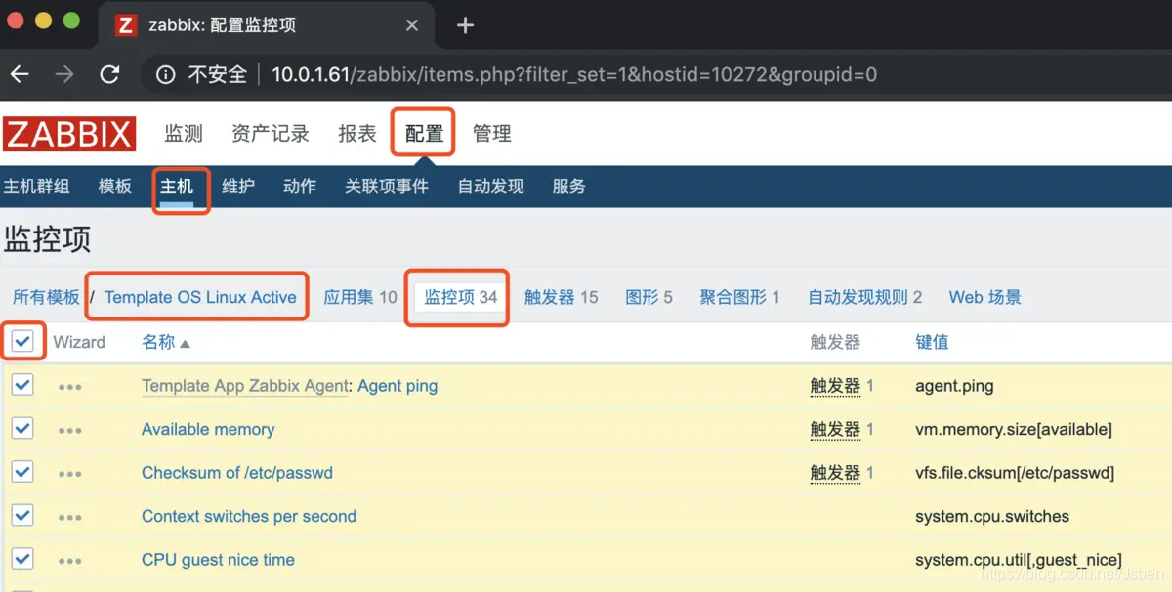
Task: Open wizard dots for Available memory row
Action: tap(69, 430)
